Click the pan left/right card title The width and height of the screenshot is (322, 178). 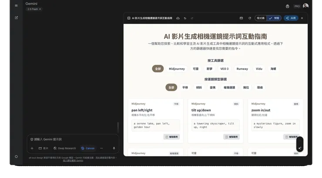tap(142, 110)
